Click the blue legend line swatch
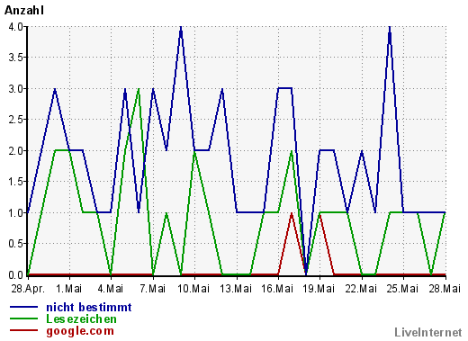 click(24, 307)
